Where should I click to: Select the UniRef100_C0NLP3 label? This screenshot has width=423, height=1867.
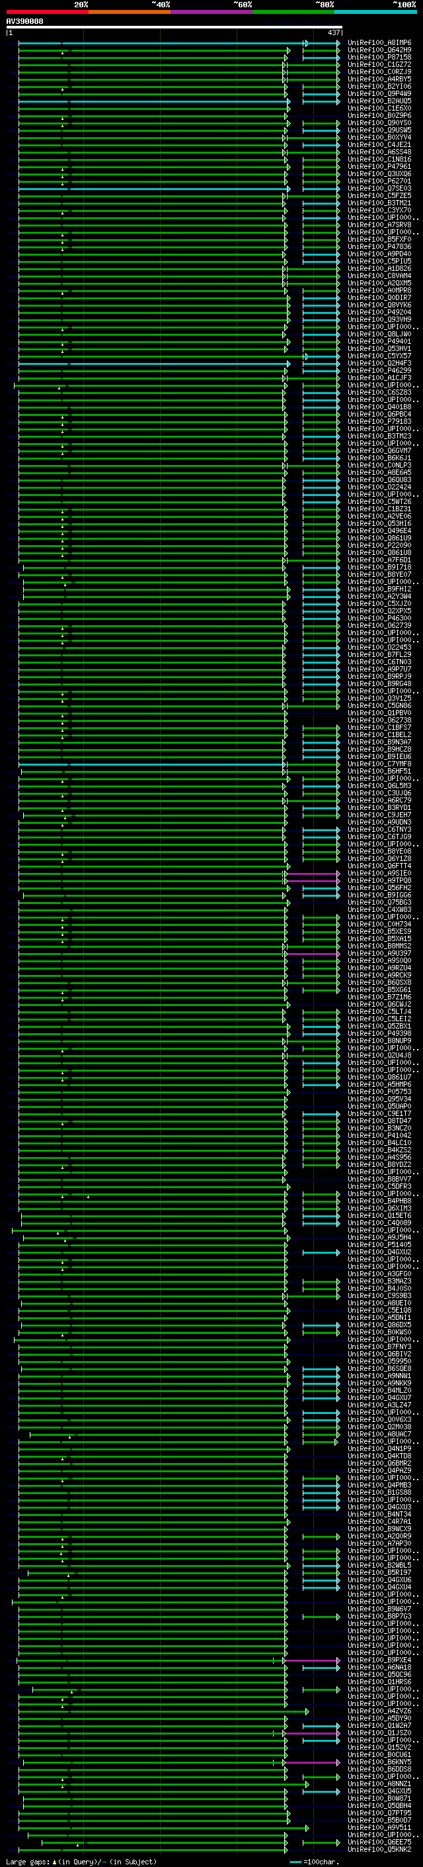point(379,466)
